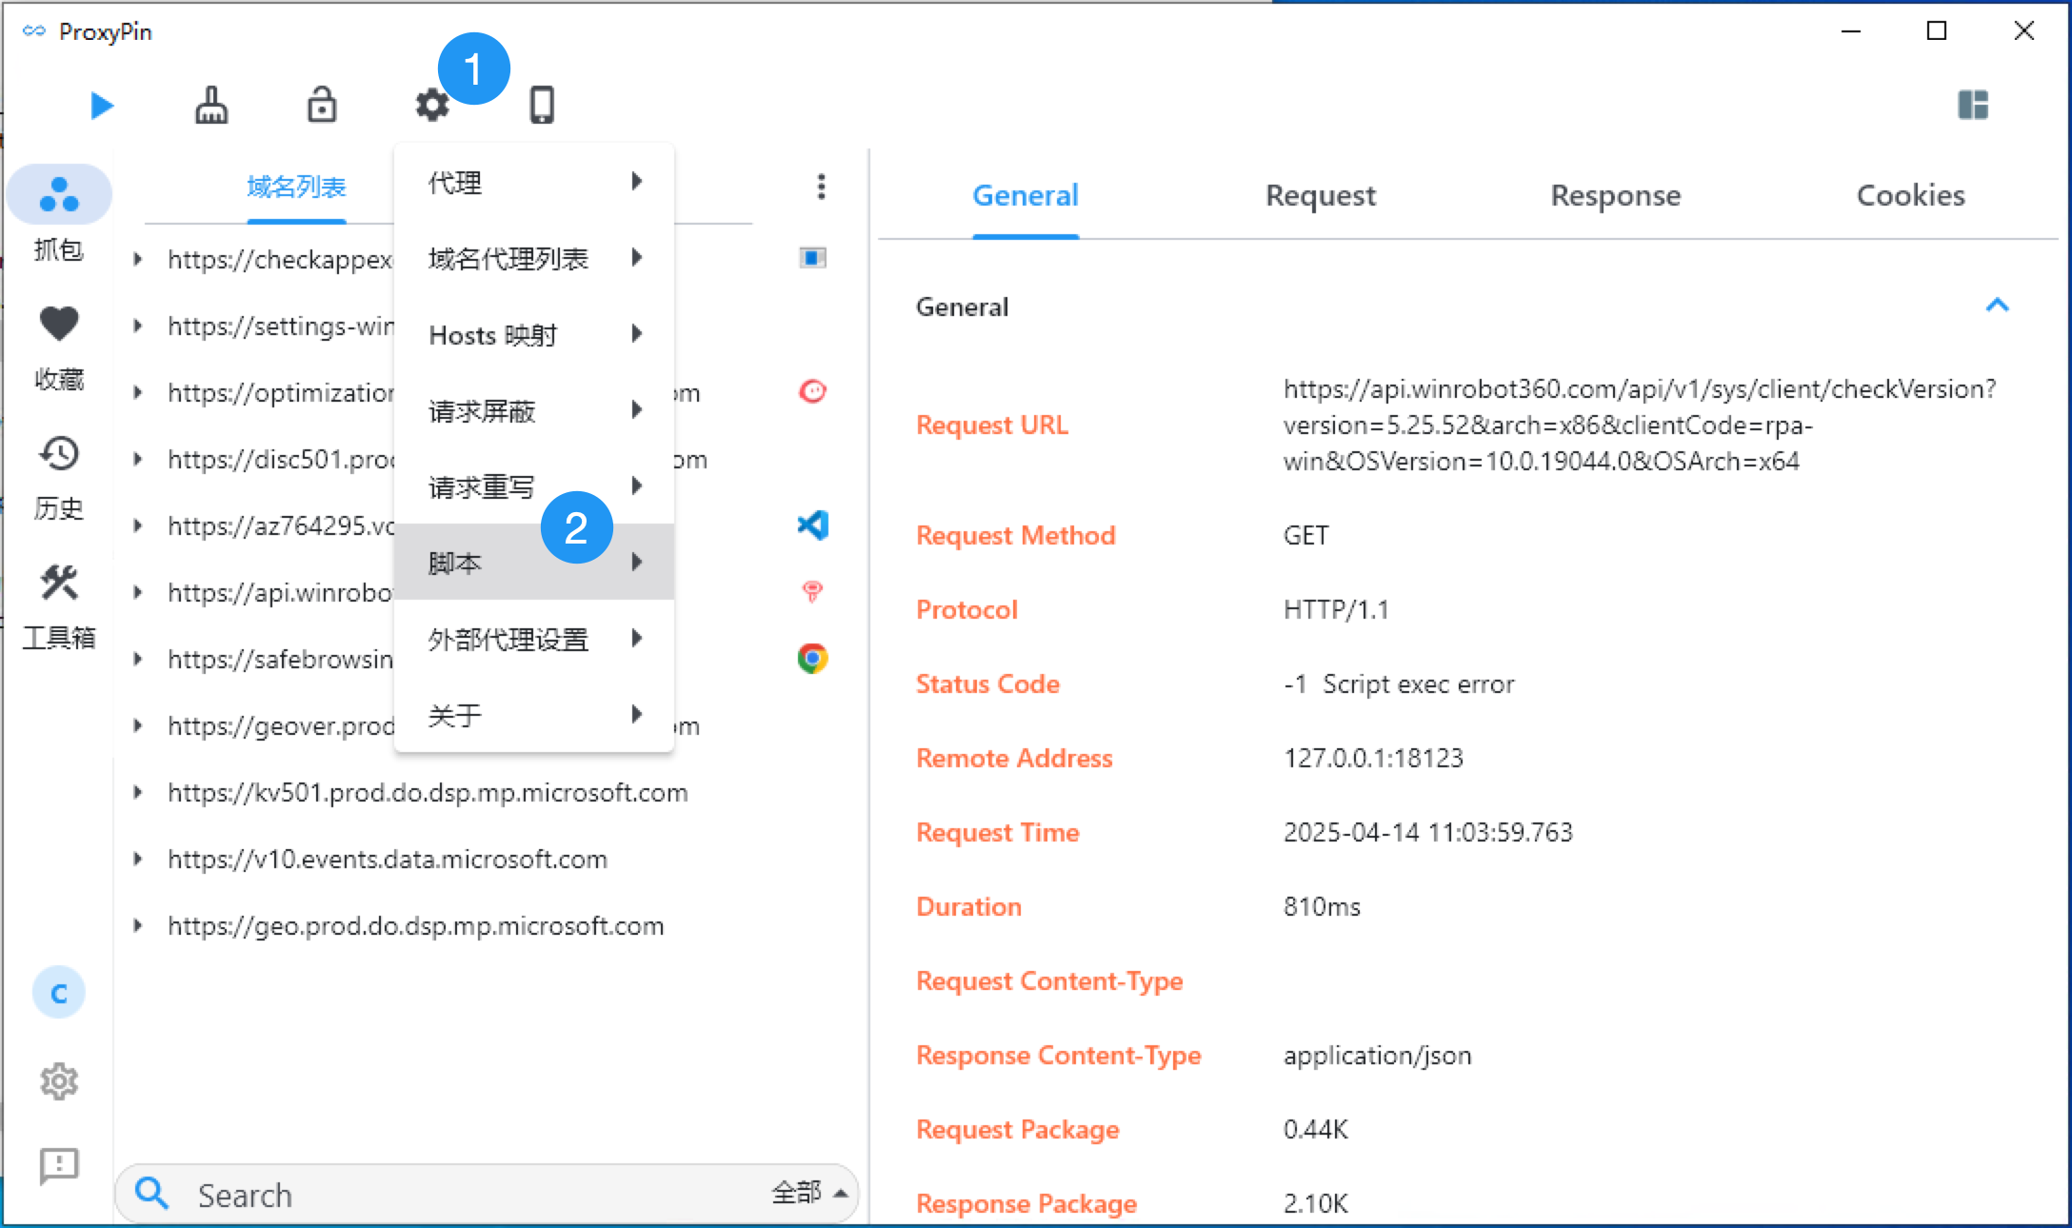
Task: Open the Cookies tab
Action: [1910, 195]
